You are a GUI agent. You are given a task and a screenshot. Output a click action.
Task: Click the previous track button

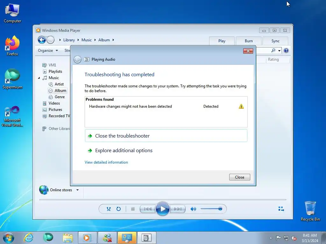pyautogui.click(x=148, y=209)
